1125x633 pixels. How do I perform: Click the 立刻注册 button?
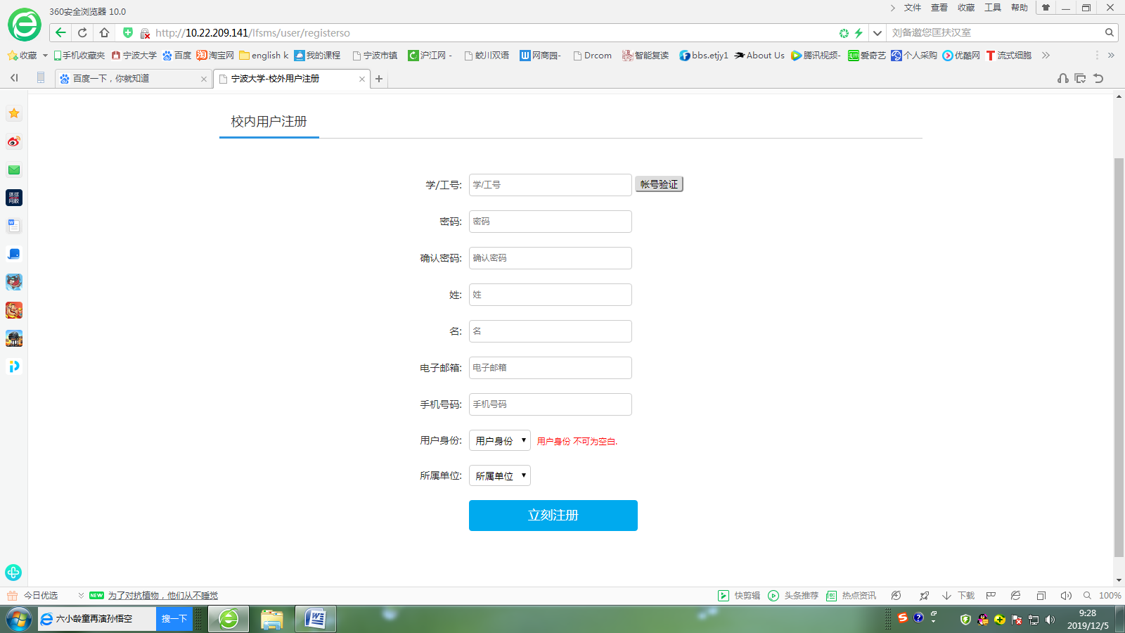553,516
